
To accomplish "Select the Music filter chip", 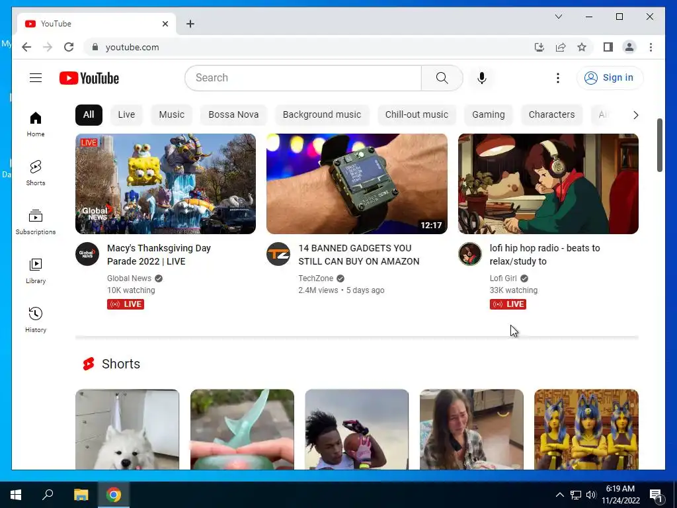I will pyautogui.click(x=171, y=115).
